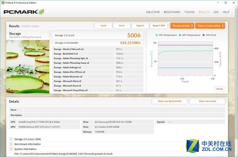Expand the Storage 2.0 score section

10,139
